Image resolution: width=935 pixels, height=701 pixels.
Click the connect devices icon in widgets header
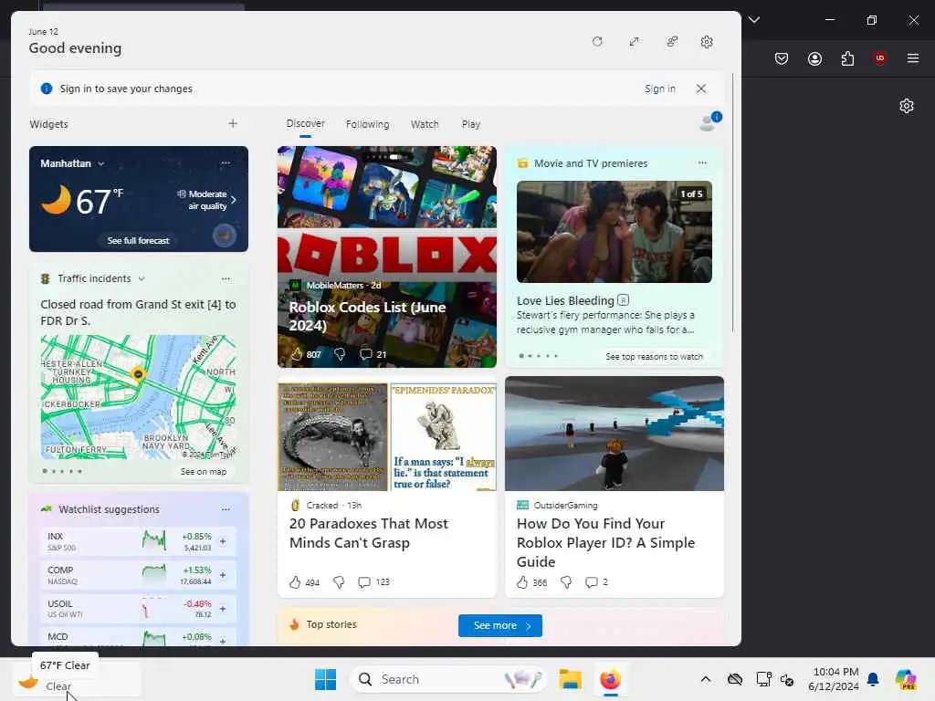point(672,42)
